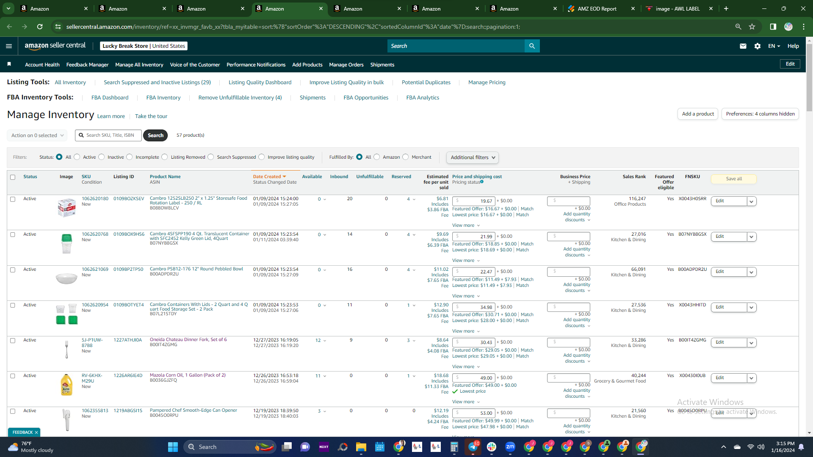The image size is (813, 457).
Task: Open the FBA Dashboard link
Action: [110, 98]
